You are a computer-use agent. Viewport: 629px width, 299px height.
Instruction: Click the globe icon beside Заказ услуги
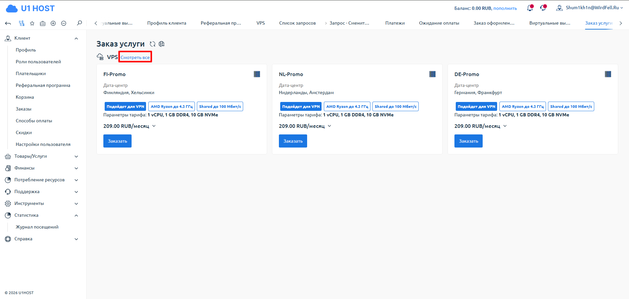(x=161, y=44)
